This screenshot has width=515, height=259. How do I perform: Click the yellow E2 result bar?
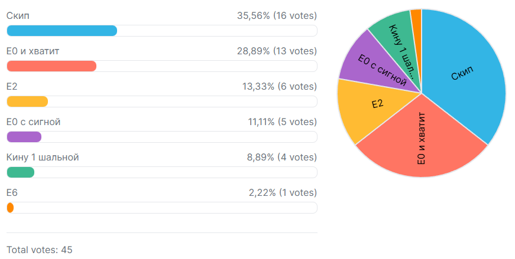click(27, 101)
